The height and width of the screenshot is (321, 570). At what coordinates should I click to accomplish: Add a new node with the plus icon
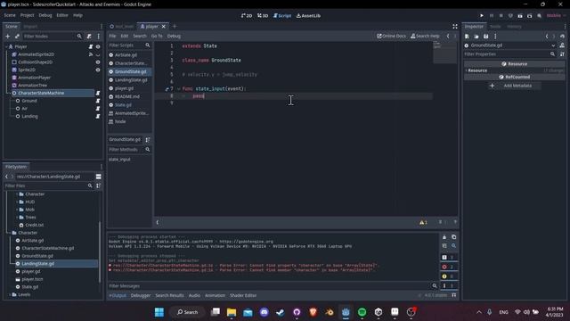8,36
